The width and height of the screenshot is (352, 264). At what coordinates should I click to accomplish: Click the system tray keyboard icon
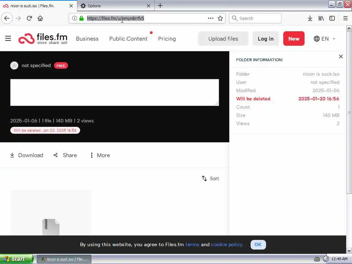tap(317, 259)
